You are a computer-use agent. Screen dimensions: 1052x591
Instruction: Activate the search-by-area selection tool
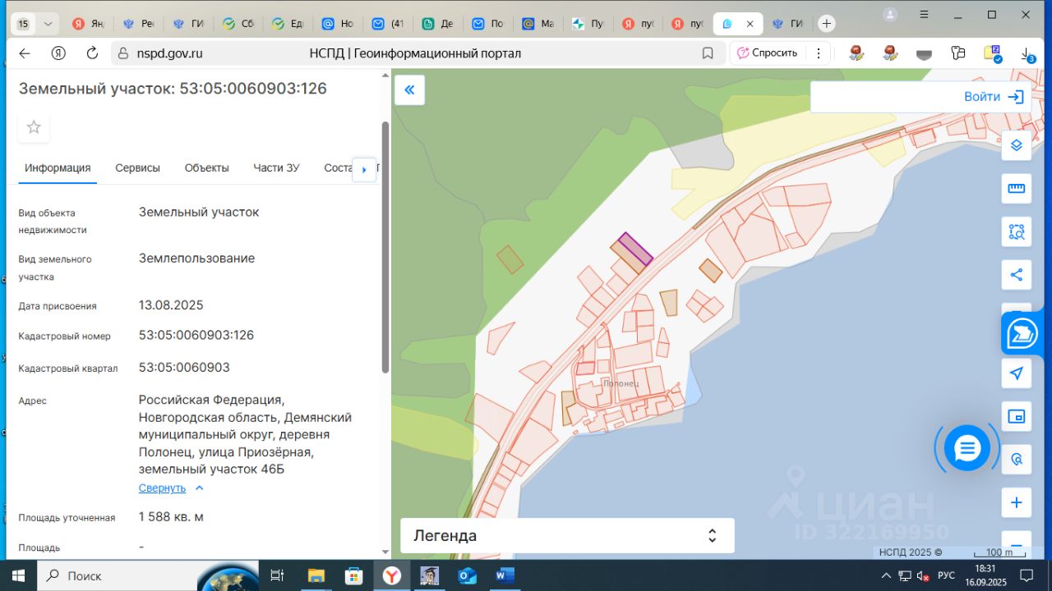(x=1017, y=231)
